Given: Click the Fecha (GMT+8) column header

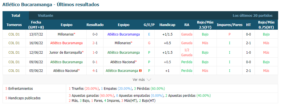Looking at the screenshot, I should pyautogui.click(x=36, y=25).
